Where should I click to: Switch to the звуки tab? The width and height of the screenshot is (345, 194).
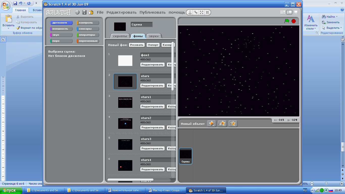coord(154,36)
